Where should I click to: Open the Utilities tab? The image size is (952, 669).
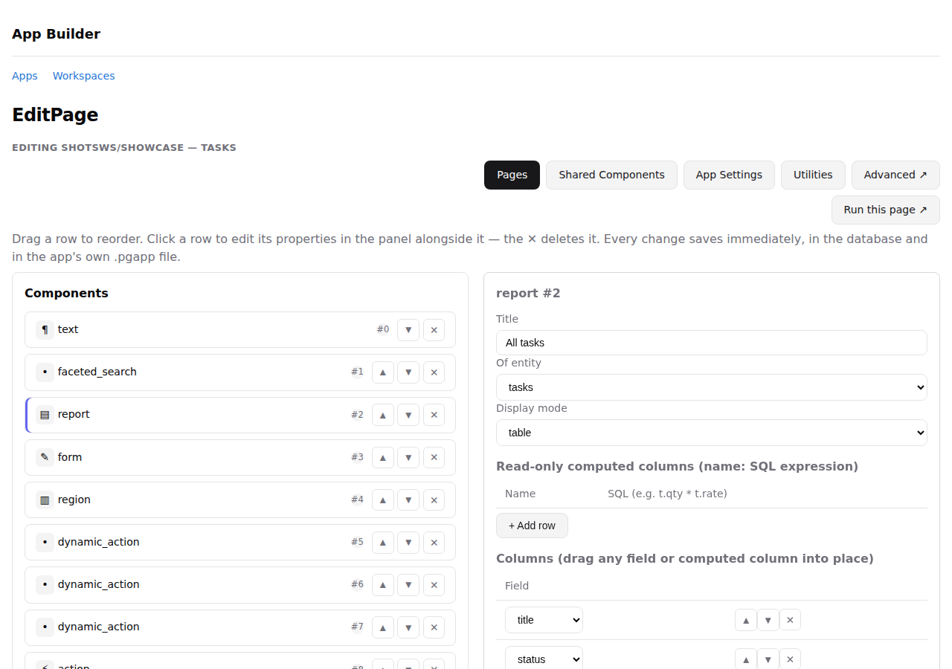[813, 175]
